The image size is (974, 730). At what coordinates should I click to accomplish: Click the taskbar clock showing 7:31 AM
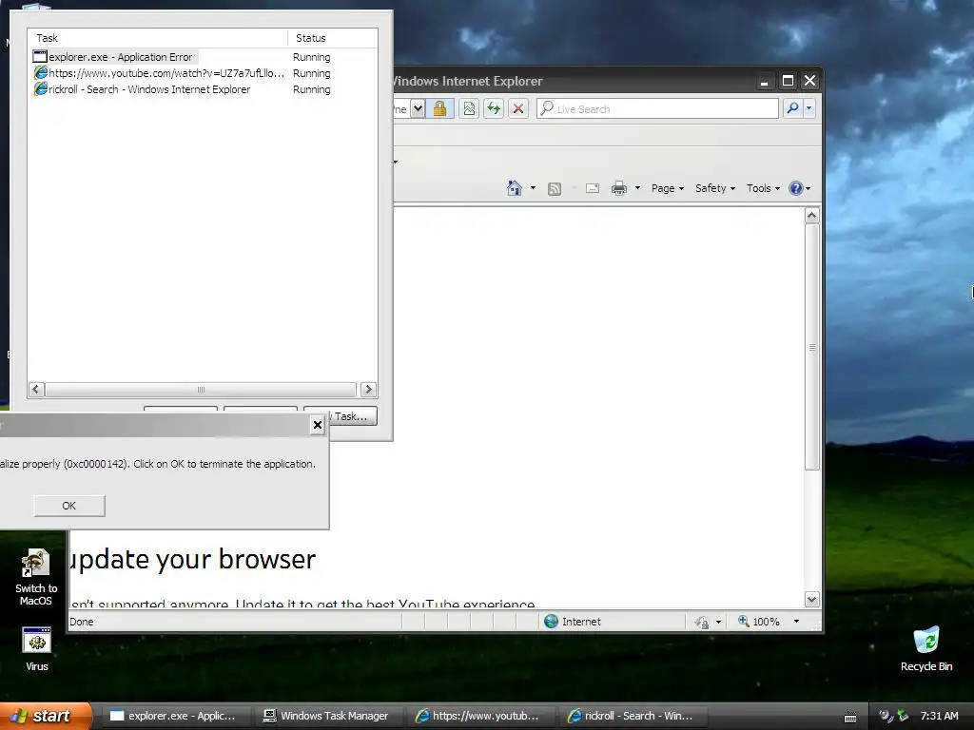pos(939,716)
